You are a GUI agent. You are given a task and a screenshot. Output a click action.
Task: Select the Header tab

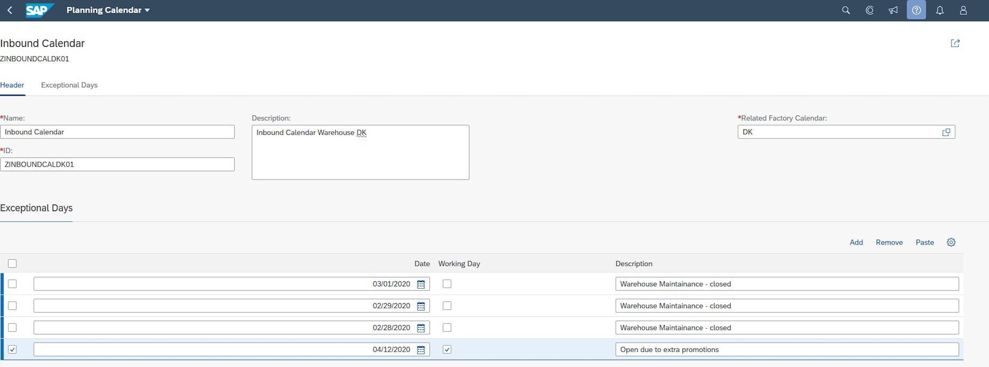[12, 85]
